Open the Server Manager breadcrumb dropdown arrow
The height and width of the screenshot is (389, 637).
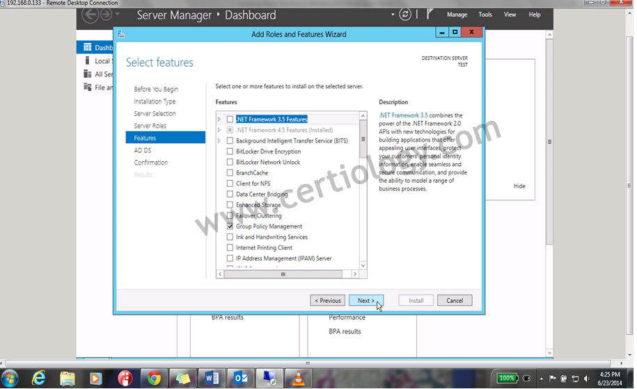393,14
